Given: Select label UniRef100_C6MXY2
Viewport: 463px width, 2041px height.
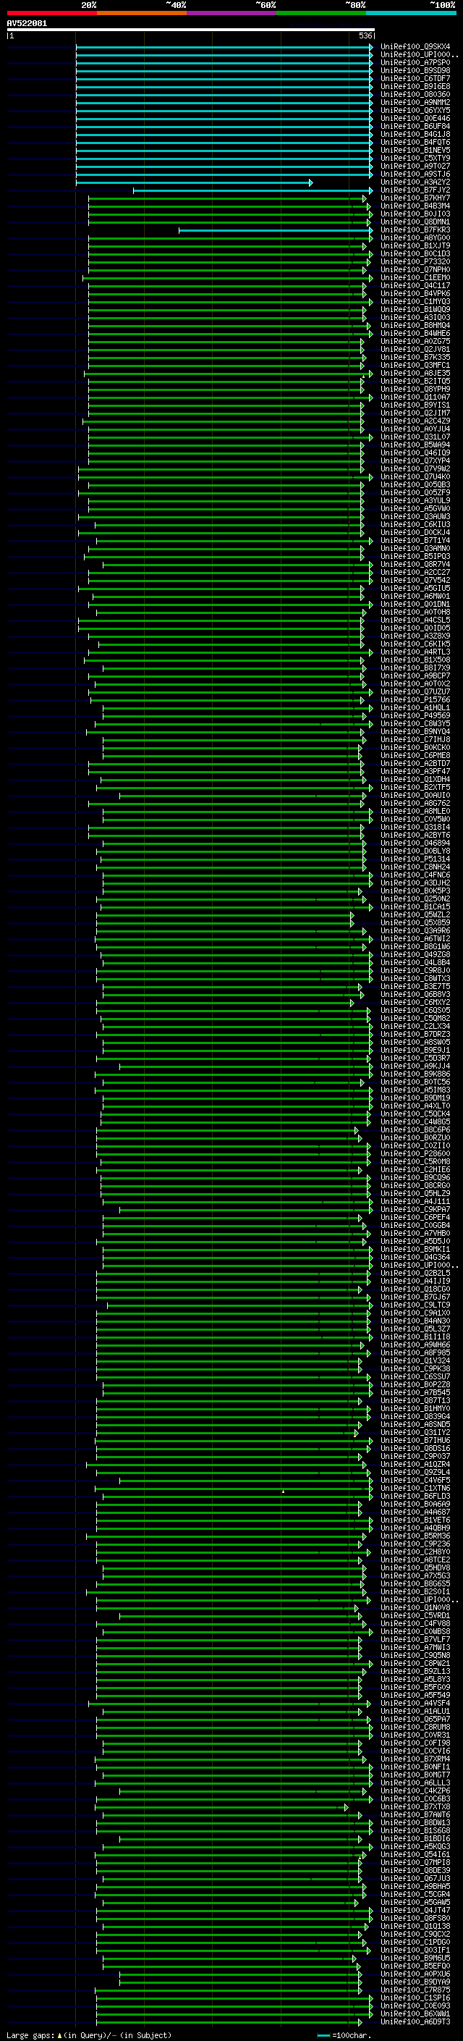Looking at the screenshot, I should [x=415, y=1002].
